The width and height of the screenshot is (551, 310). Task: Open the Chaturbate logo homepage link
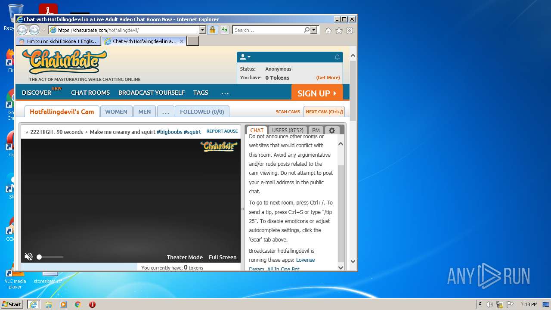(x=65, y=62)
